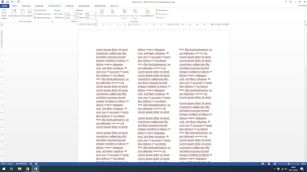Click the Rechtschreibprüfung status bar indicator
Screen dimensions: 307x172
click(x=30, y=164)
